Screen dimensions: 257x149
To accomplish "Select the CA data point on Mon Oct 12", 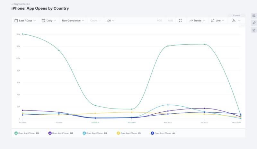I will click(x=168, y=105).
